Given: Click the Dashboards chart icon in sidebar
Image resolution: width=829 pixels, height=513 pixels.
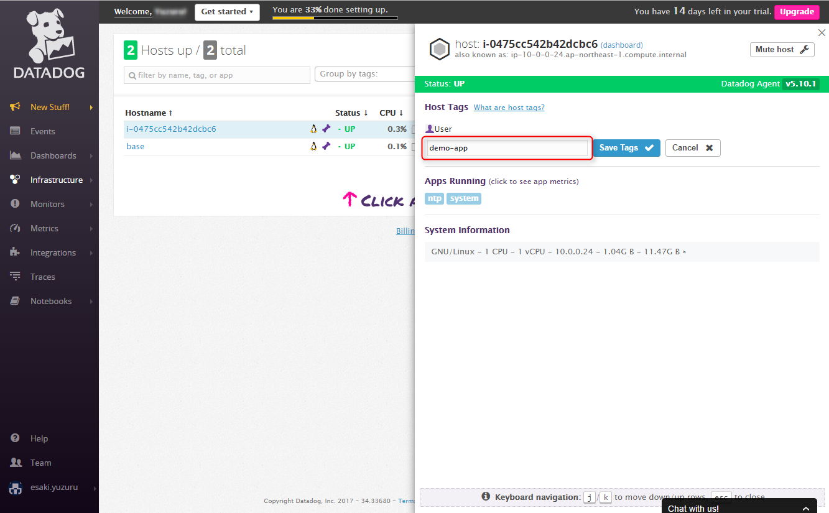Looking at the screenshot, I should [16, 155].
